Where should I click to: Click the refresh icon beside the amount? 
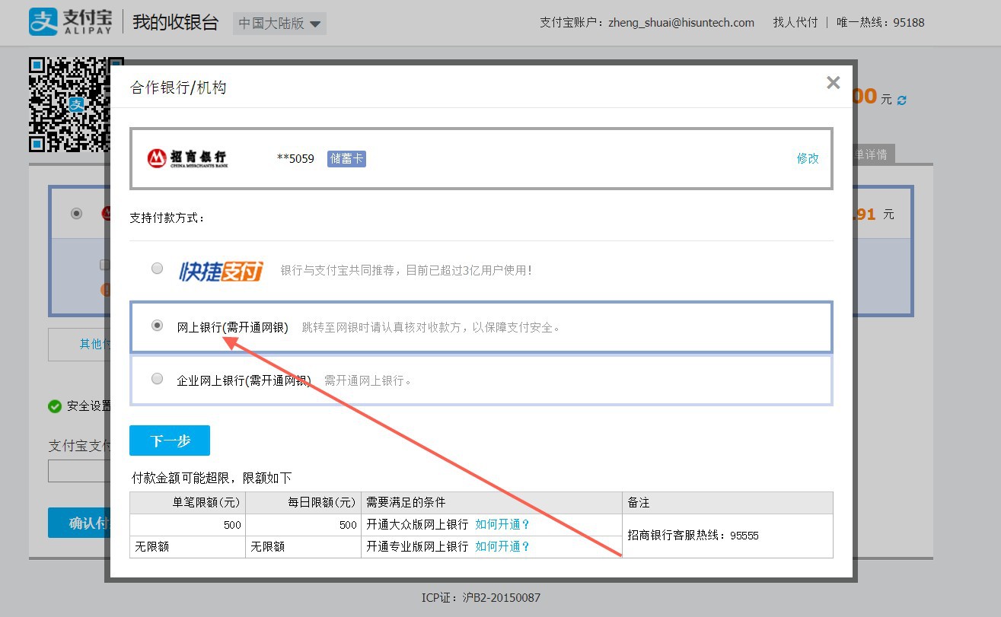tap(902, 100)
